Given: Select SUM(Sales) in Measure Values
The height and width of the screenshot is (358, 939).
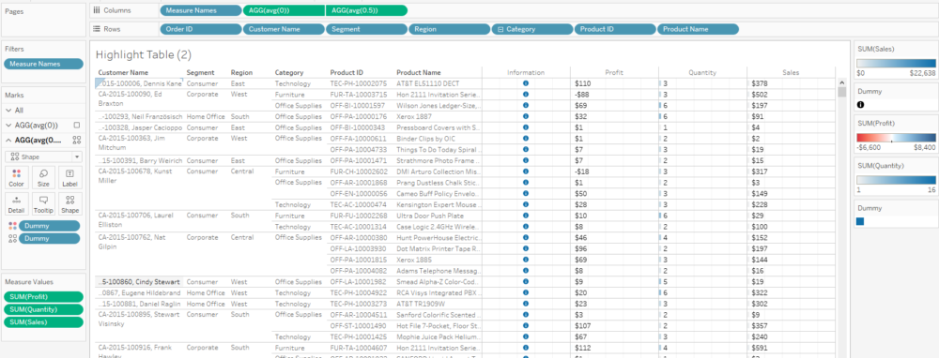Looking at the screenshot, I should coord(44,322).
